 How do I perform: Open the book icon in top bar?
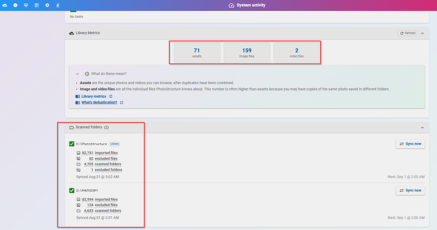(37, 5)
